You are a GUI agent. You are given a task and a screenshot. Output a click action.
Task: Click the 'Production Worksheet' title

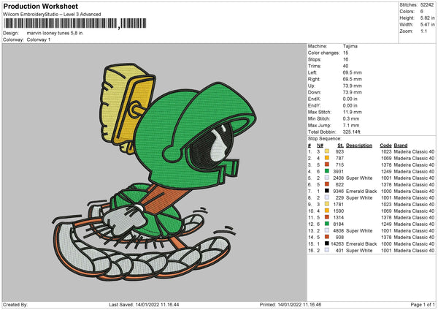[40, 6]
